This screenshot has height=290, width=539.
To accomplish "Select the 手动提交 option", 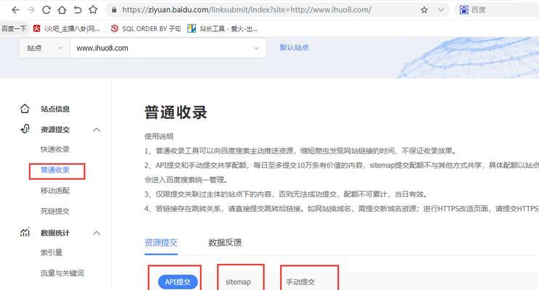I will (x=300, y=282).
